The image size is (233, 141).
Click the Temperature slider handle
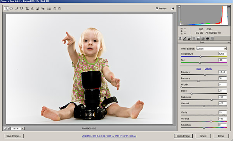pyautogui.click(x=201, y=57)
